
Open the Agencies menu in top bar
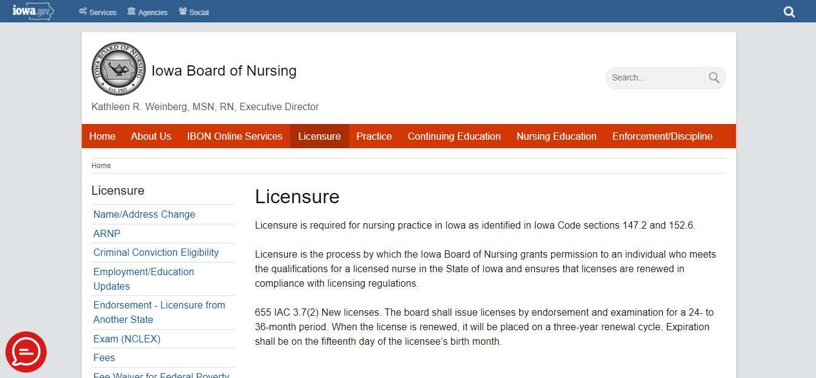click(x=147, y=12)
